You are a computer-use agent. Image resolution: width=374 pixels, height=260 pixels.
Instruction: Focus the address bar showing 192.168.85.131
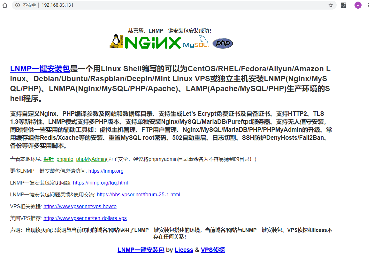click(174, 5)
